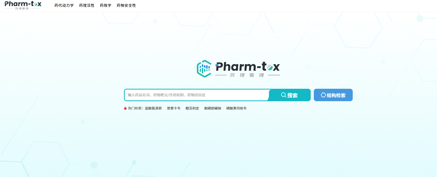Click the 药理毒理 subtitle under the center logo
437x177 pixels.
tap(247, 75)
